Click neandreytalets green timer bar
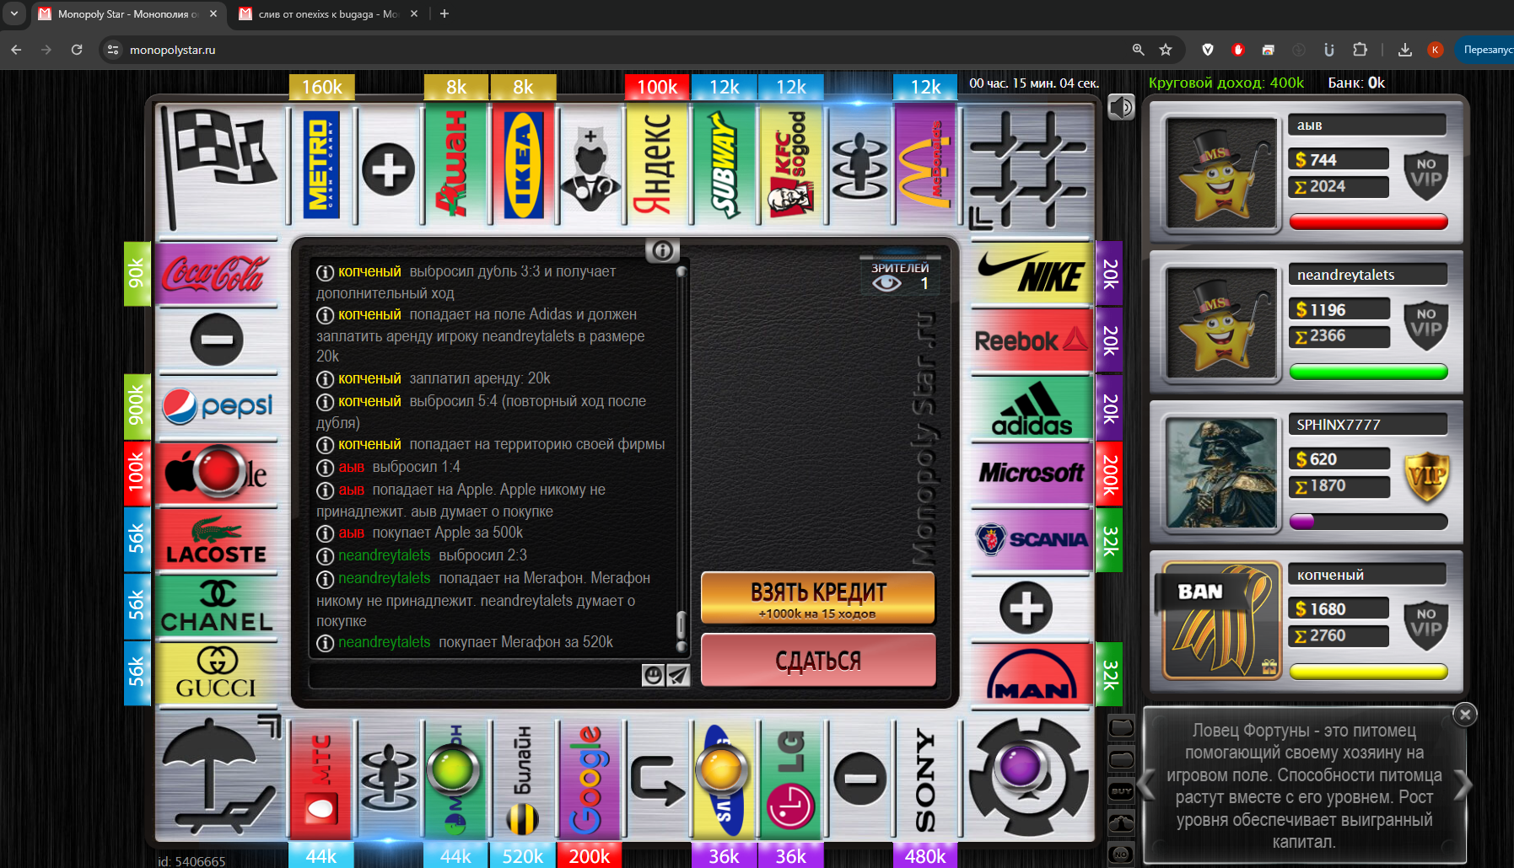Screen dimensions: 1514x868 pos(1368,372)
